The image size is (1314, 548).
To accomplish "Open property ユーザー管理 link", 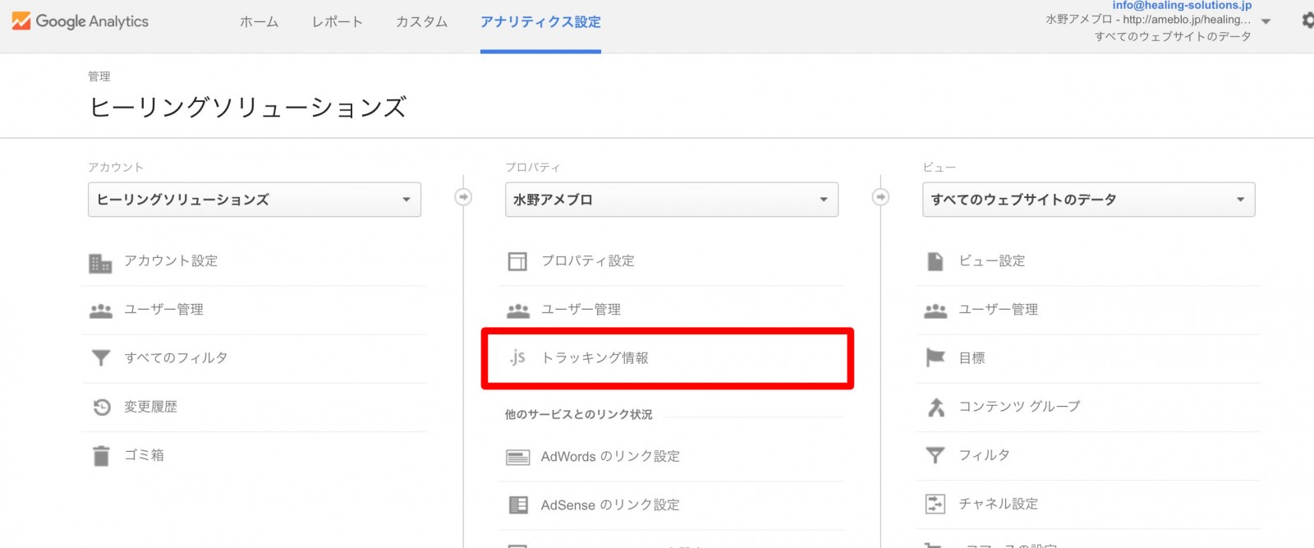I will (581, 310).
